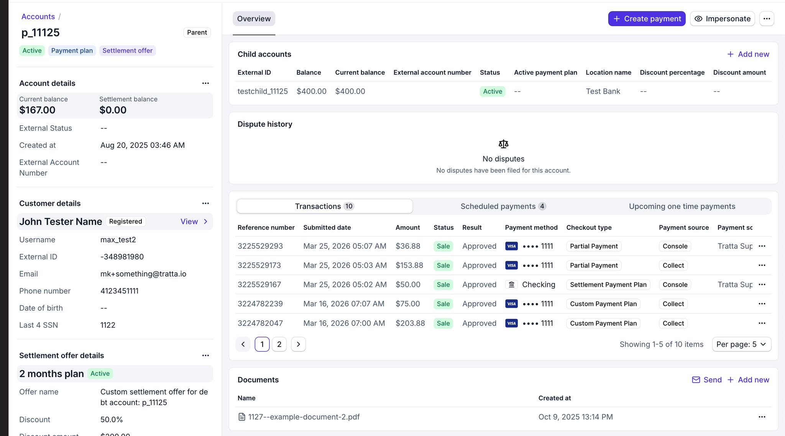This screenshot has width=785, height=436.
Task: Open Settlement offer details ellipsis menu
Action: [205, 356]
